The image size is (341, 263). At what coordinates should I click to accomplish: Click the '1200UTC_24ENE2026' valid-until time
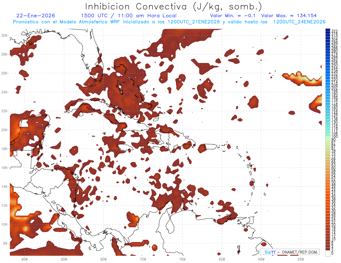(x=299, y=22)
